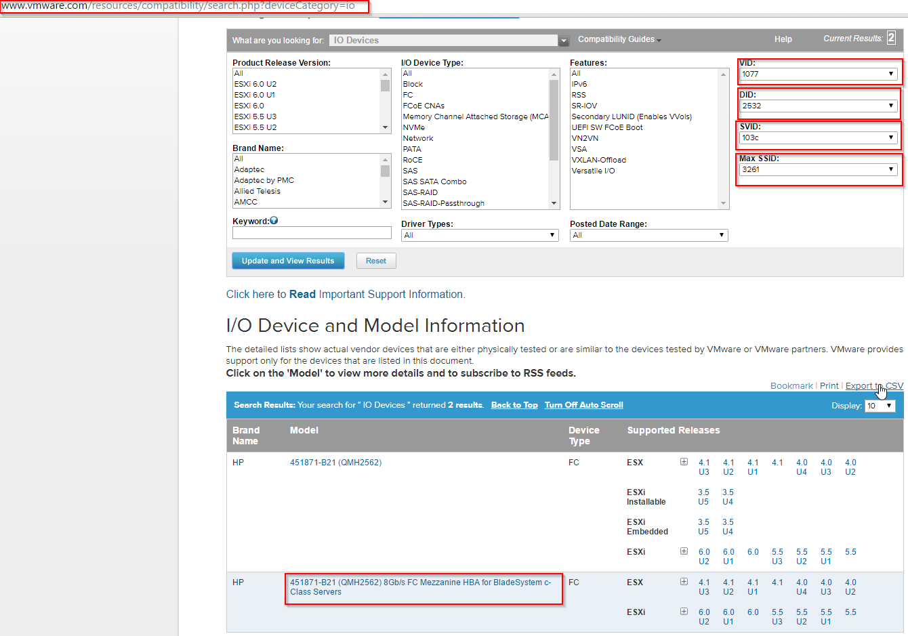Click the Bookmark link

791,385
